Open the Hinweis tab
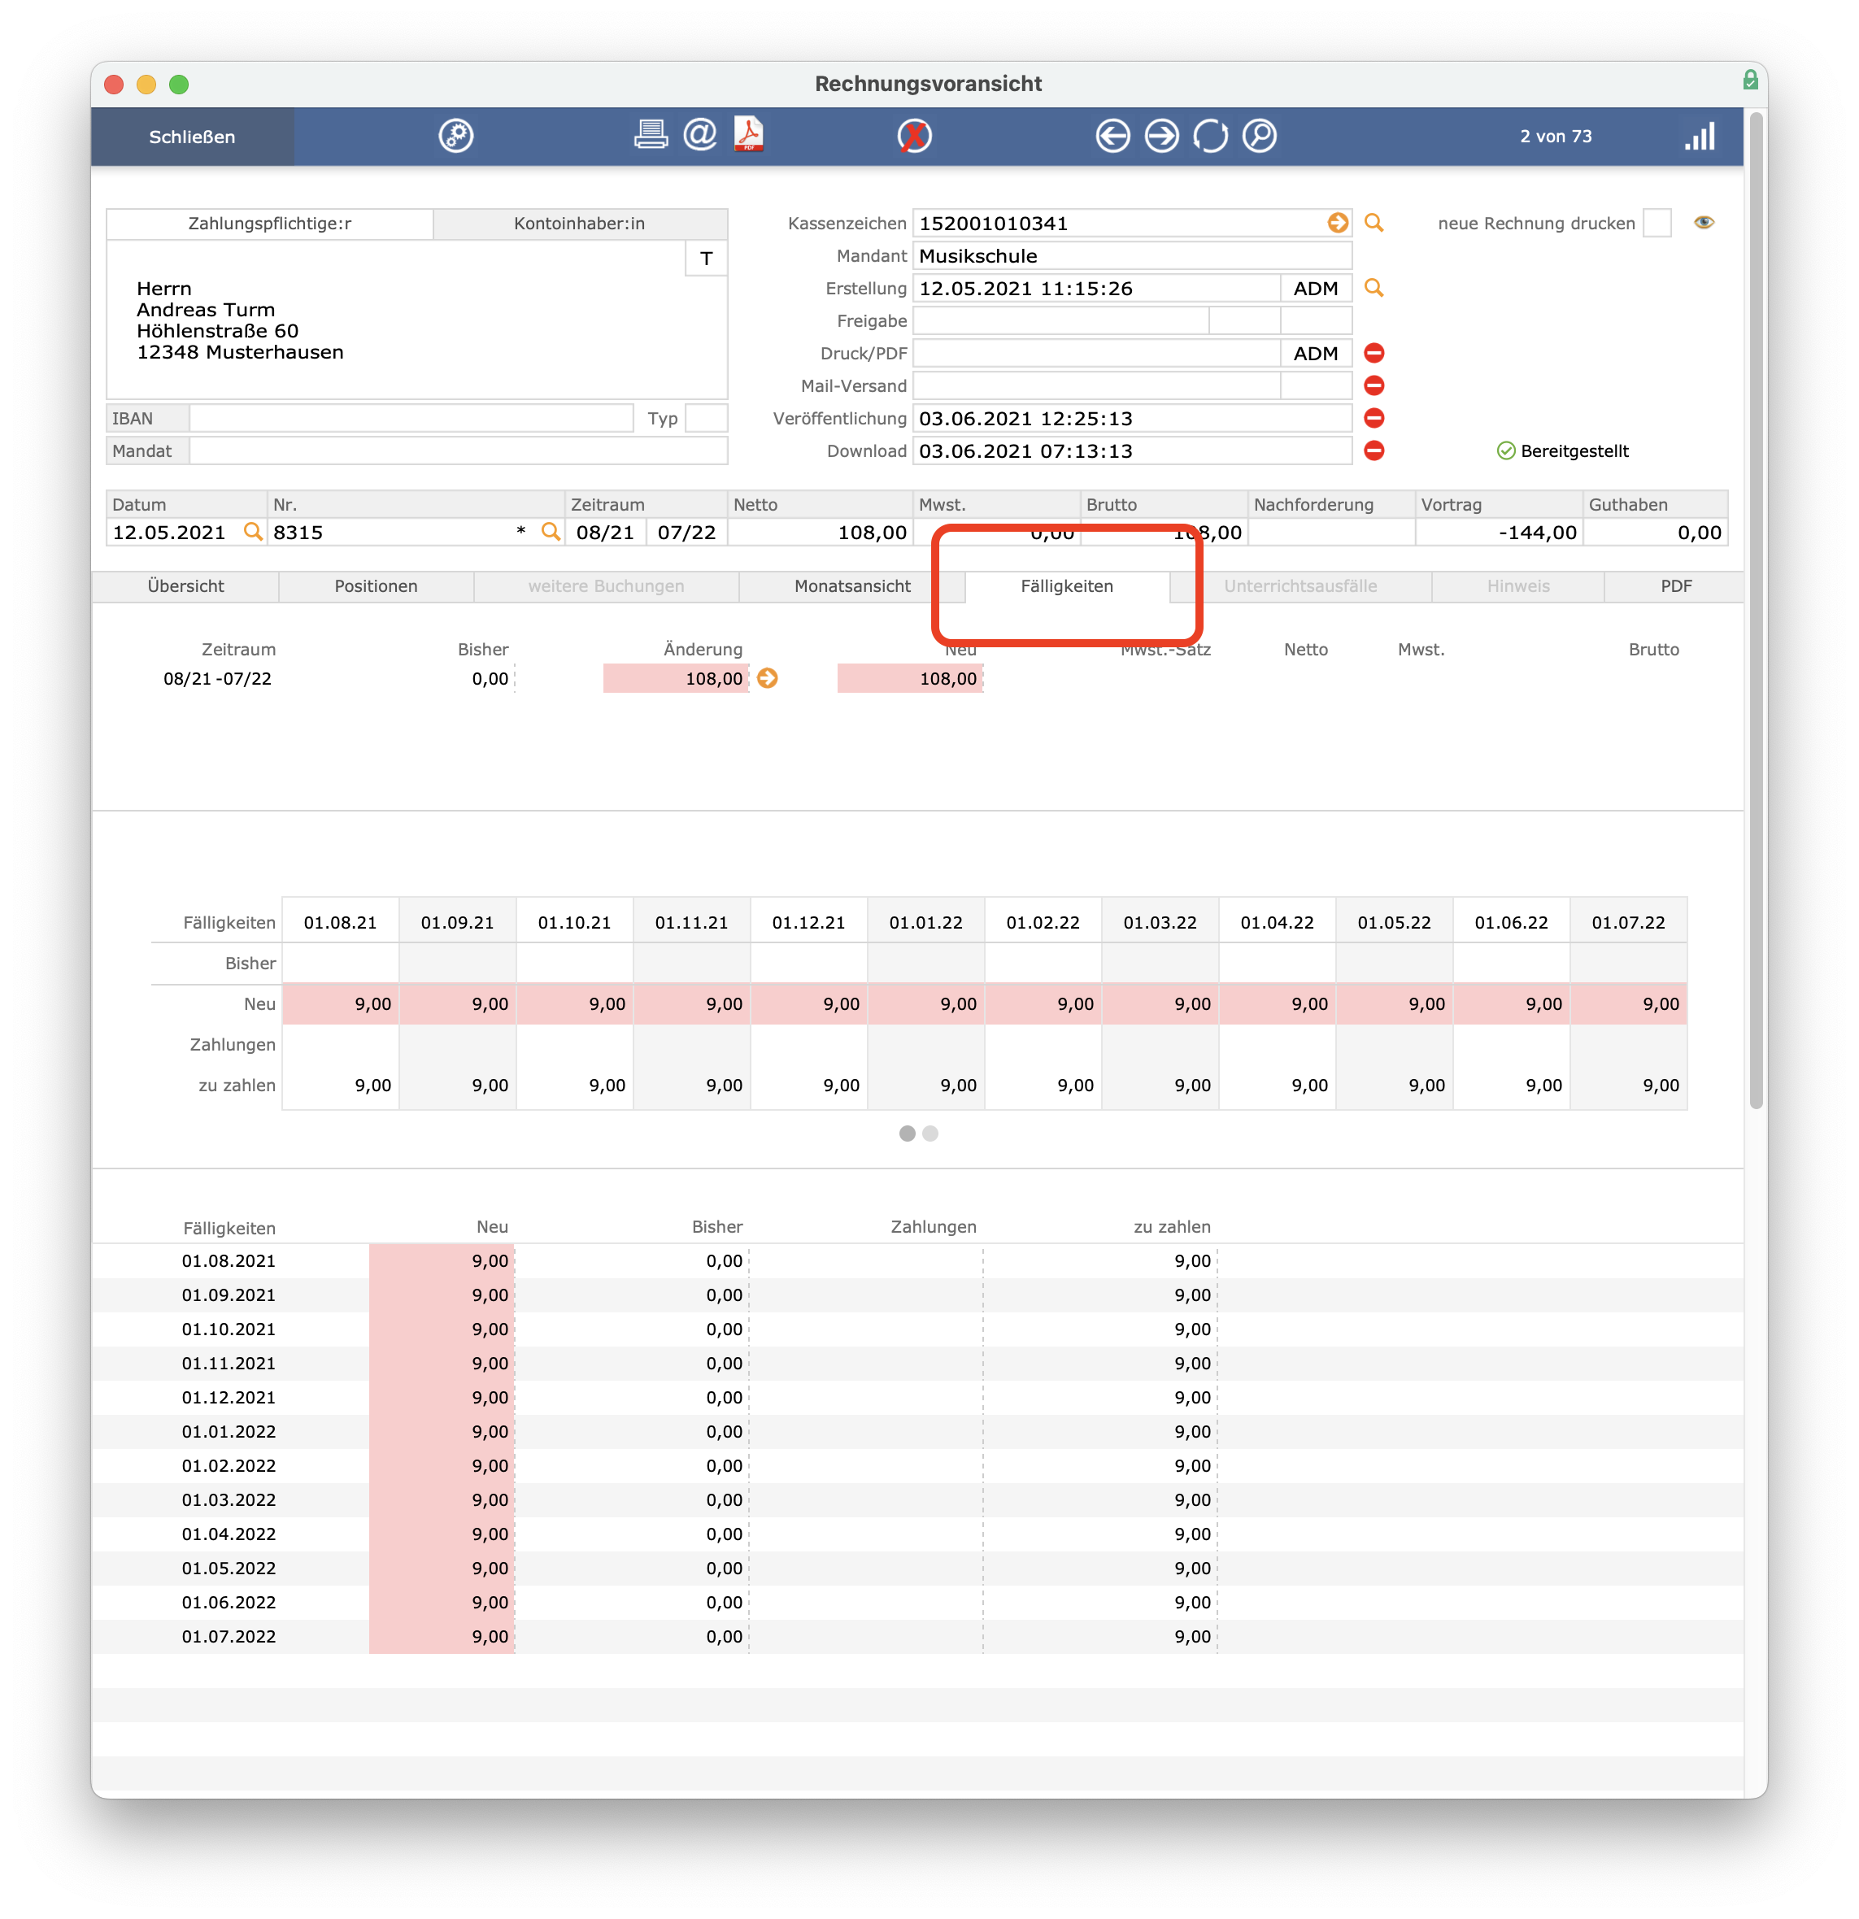Viewport: 1859px width, 1919px height. tap(1518, 586)
